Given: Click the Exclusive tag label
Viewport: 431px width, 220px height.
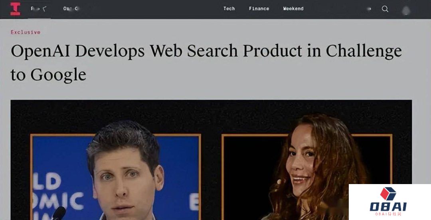Looking at the screenshot, I should coord(26,32).
